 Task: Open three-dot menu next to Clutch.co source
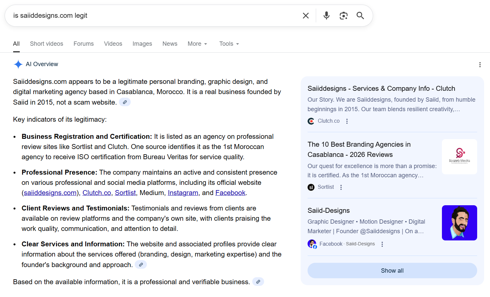point(347,121)
